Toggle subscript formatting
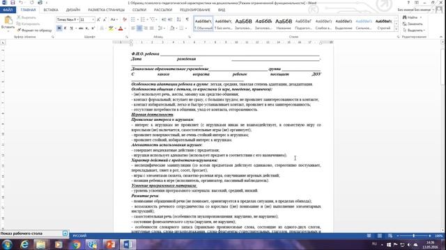This screenshot has height=250, width=446. point(87,28)
